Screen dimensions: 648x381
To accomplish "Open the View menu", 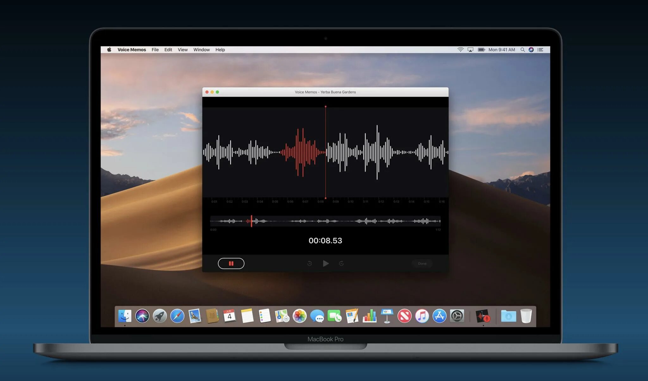I will tap(183, 50).
